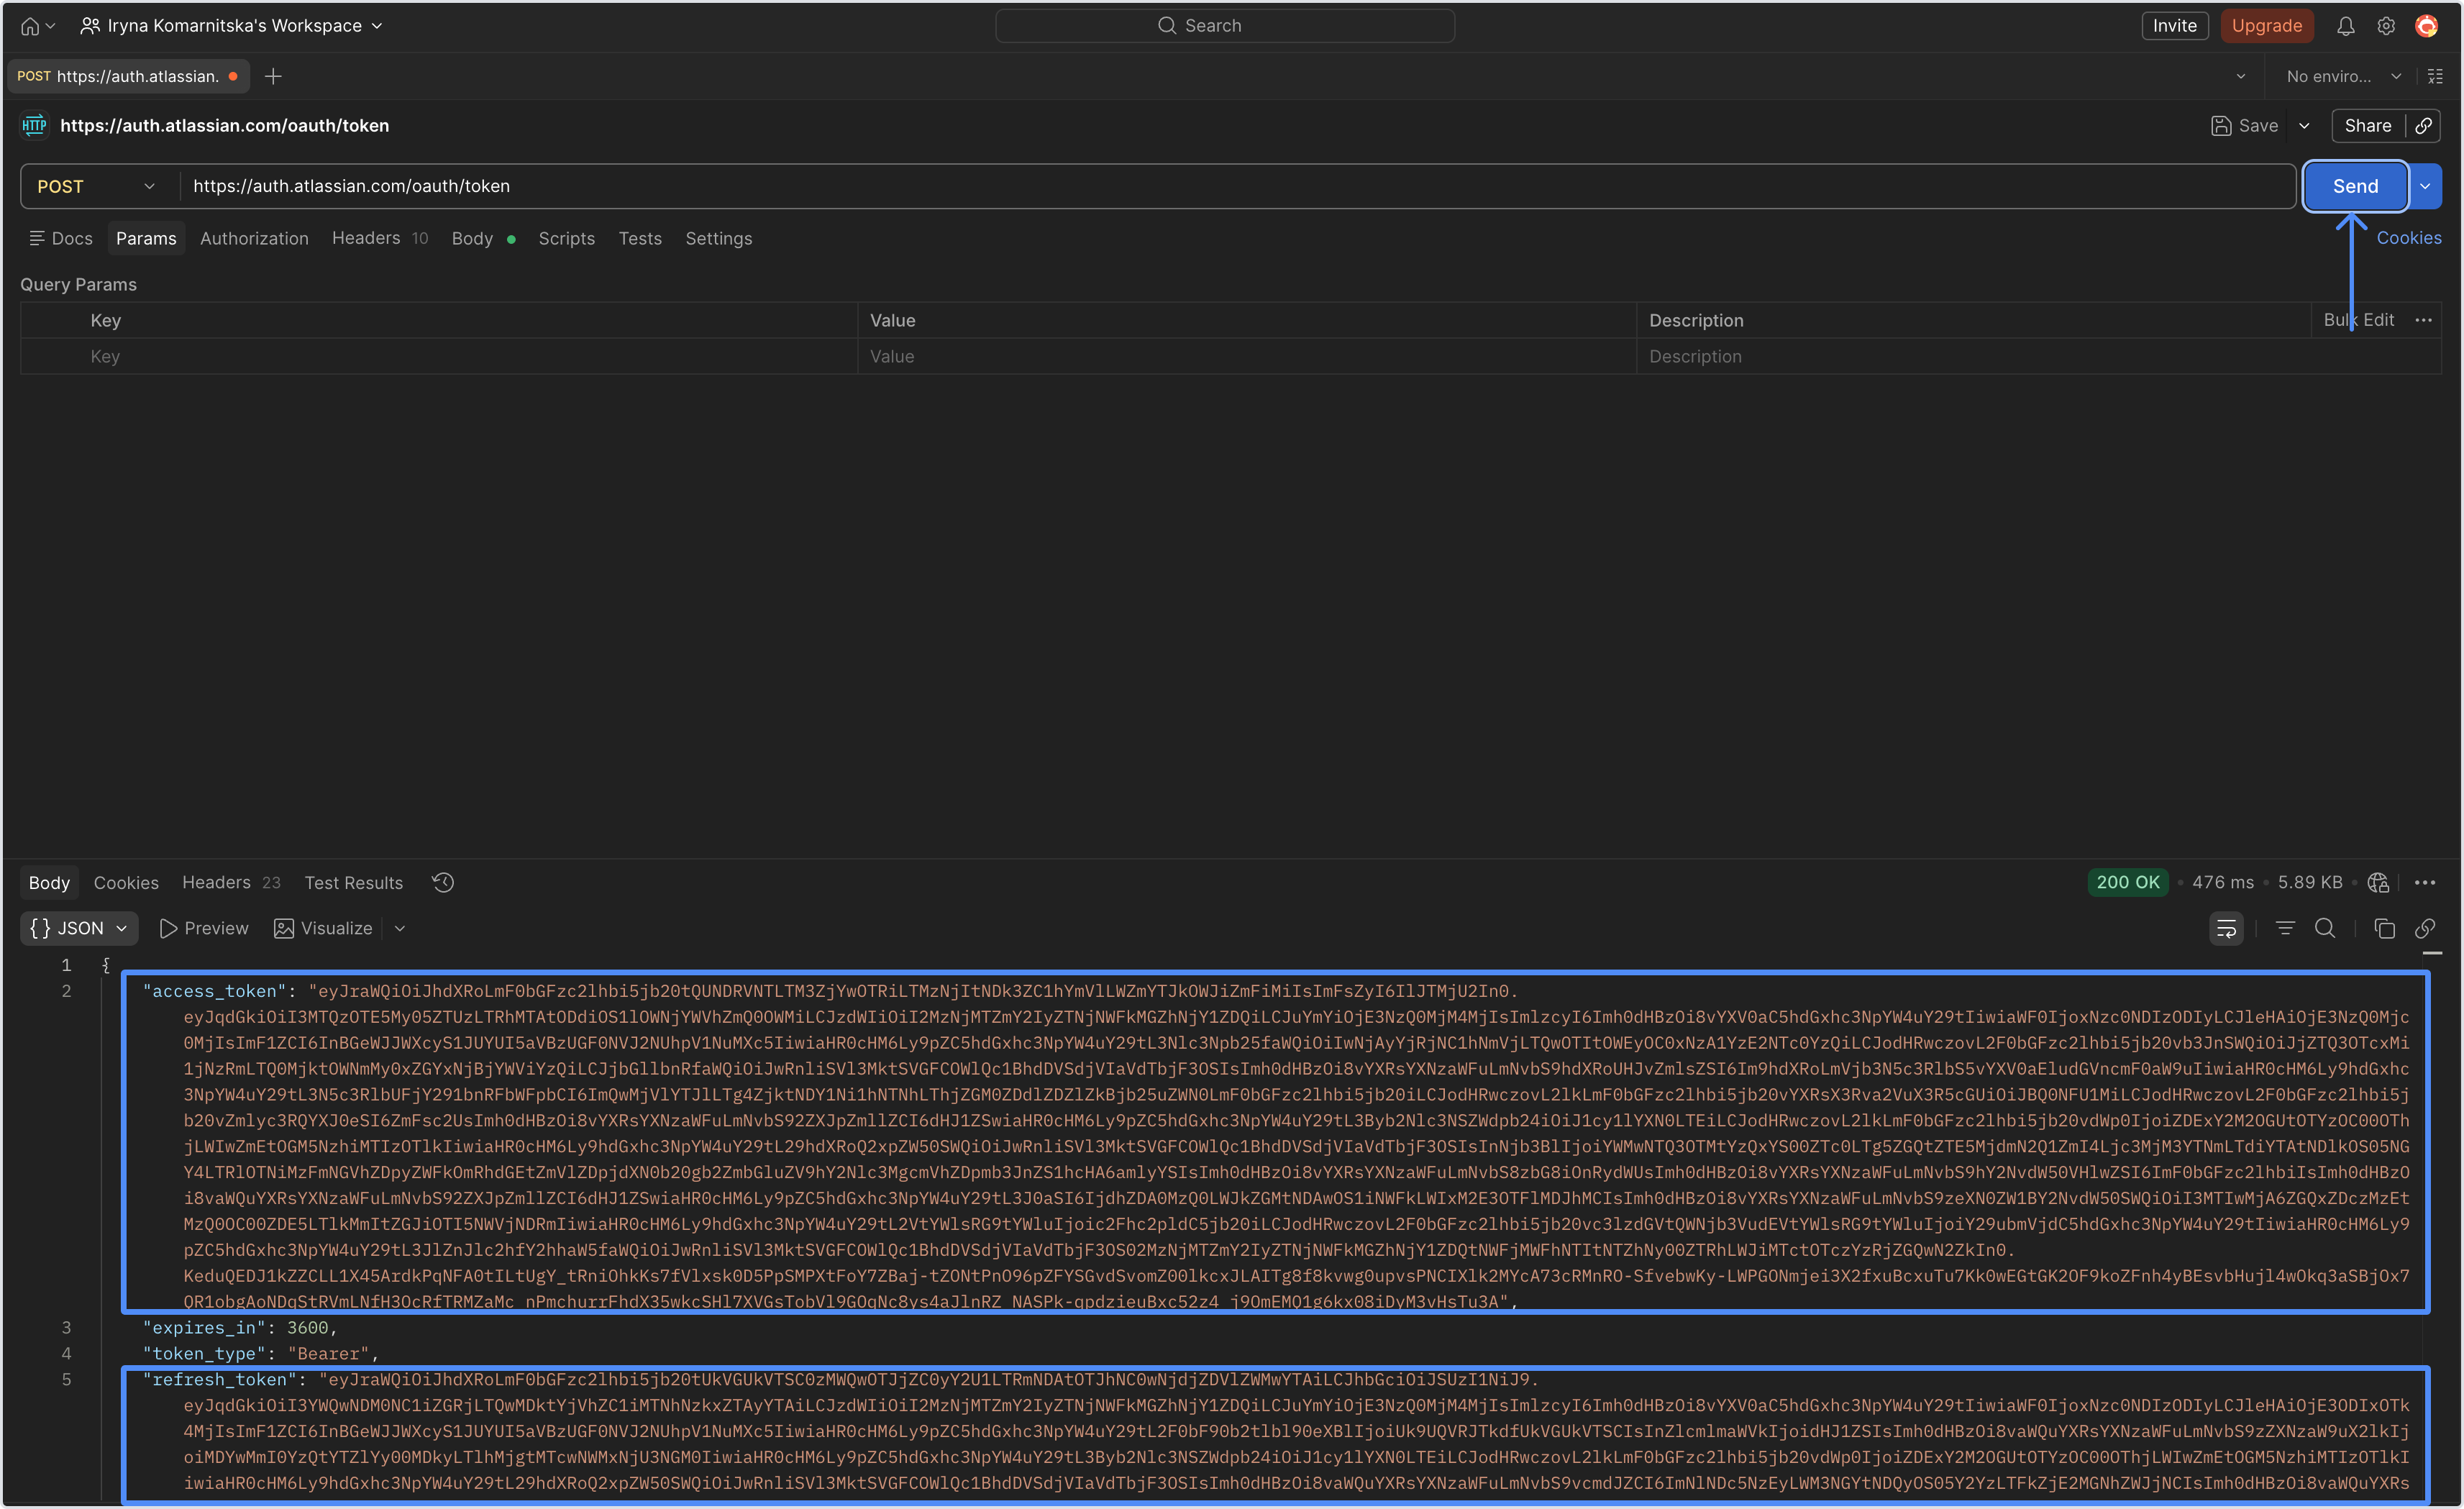This screenshot has height=1509, width=2464.
Task: Expand the Send button options arrow
Action: click(x=2425, y=186)
